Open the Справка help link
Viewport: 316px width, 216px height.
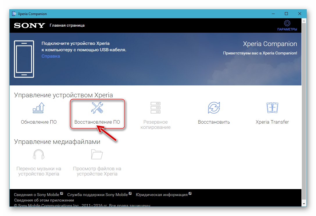[x=51, y=56]
